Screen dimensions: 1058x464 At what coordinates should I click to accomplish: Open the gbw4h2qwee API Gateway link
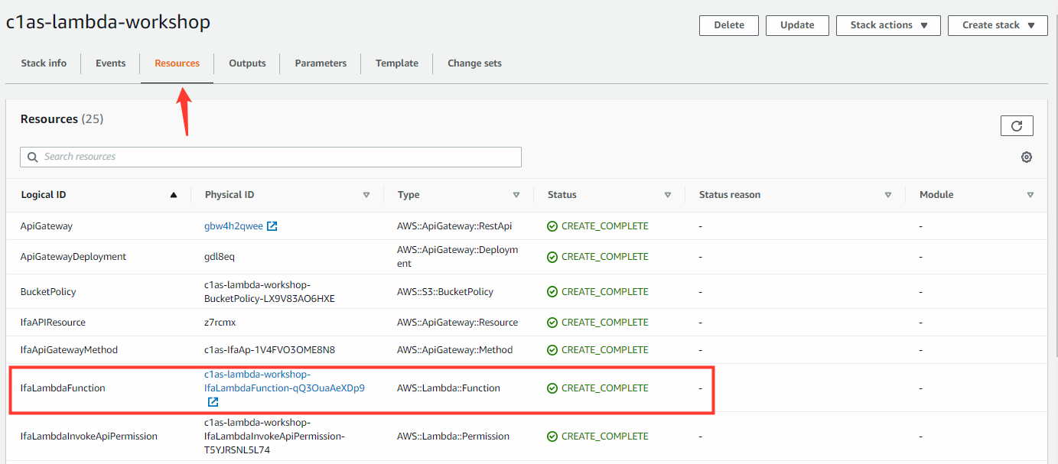tap(233, 226)
